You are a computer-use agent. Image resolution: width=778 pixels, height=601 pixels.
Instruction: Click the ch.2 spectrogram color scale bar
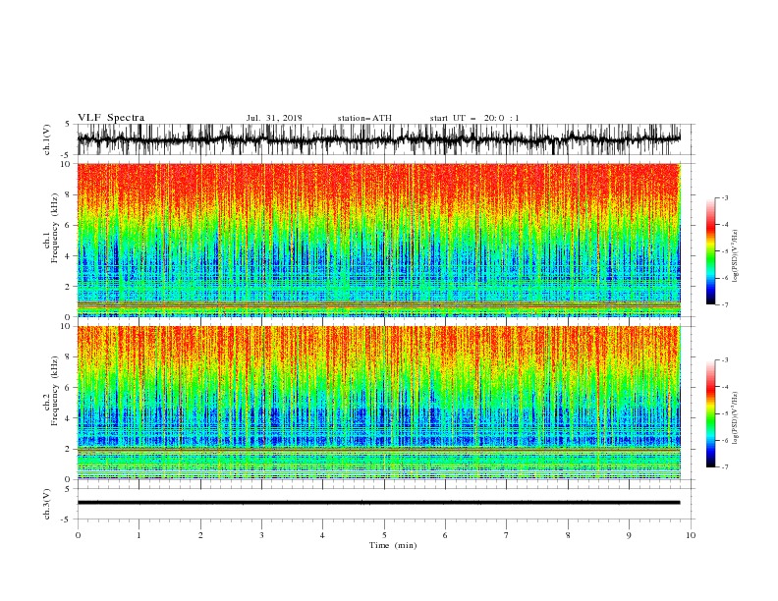click(x=710, y=413)
